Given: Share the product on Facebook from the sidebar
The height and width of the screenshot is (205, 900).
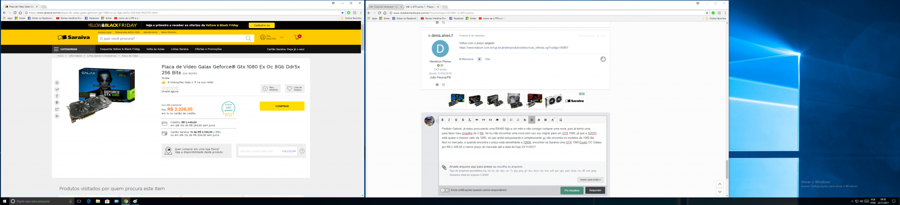Looking at the screenshot, I should coord(57,96).
